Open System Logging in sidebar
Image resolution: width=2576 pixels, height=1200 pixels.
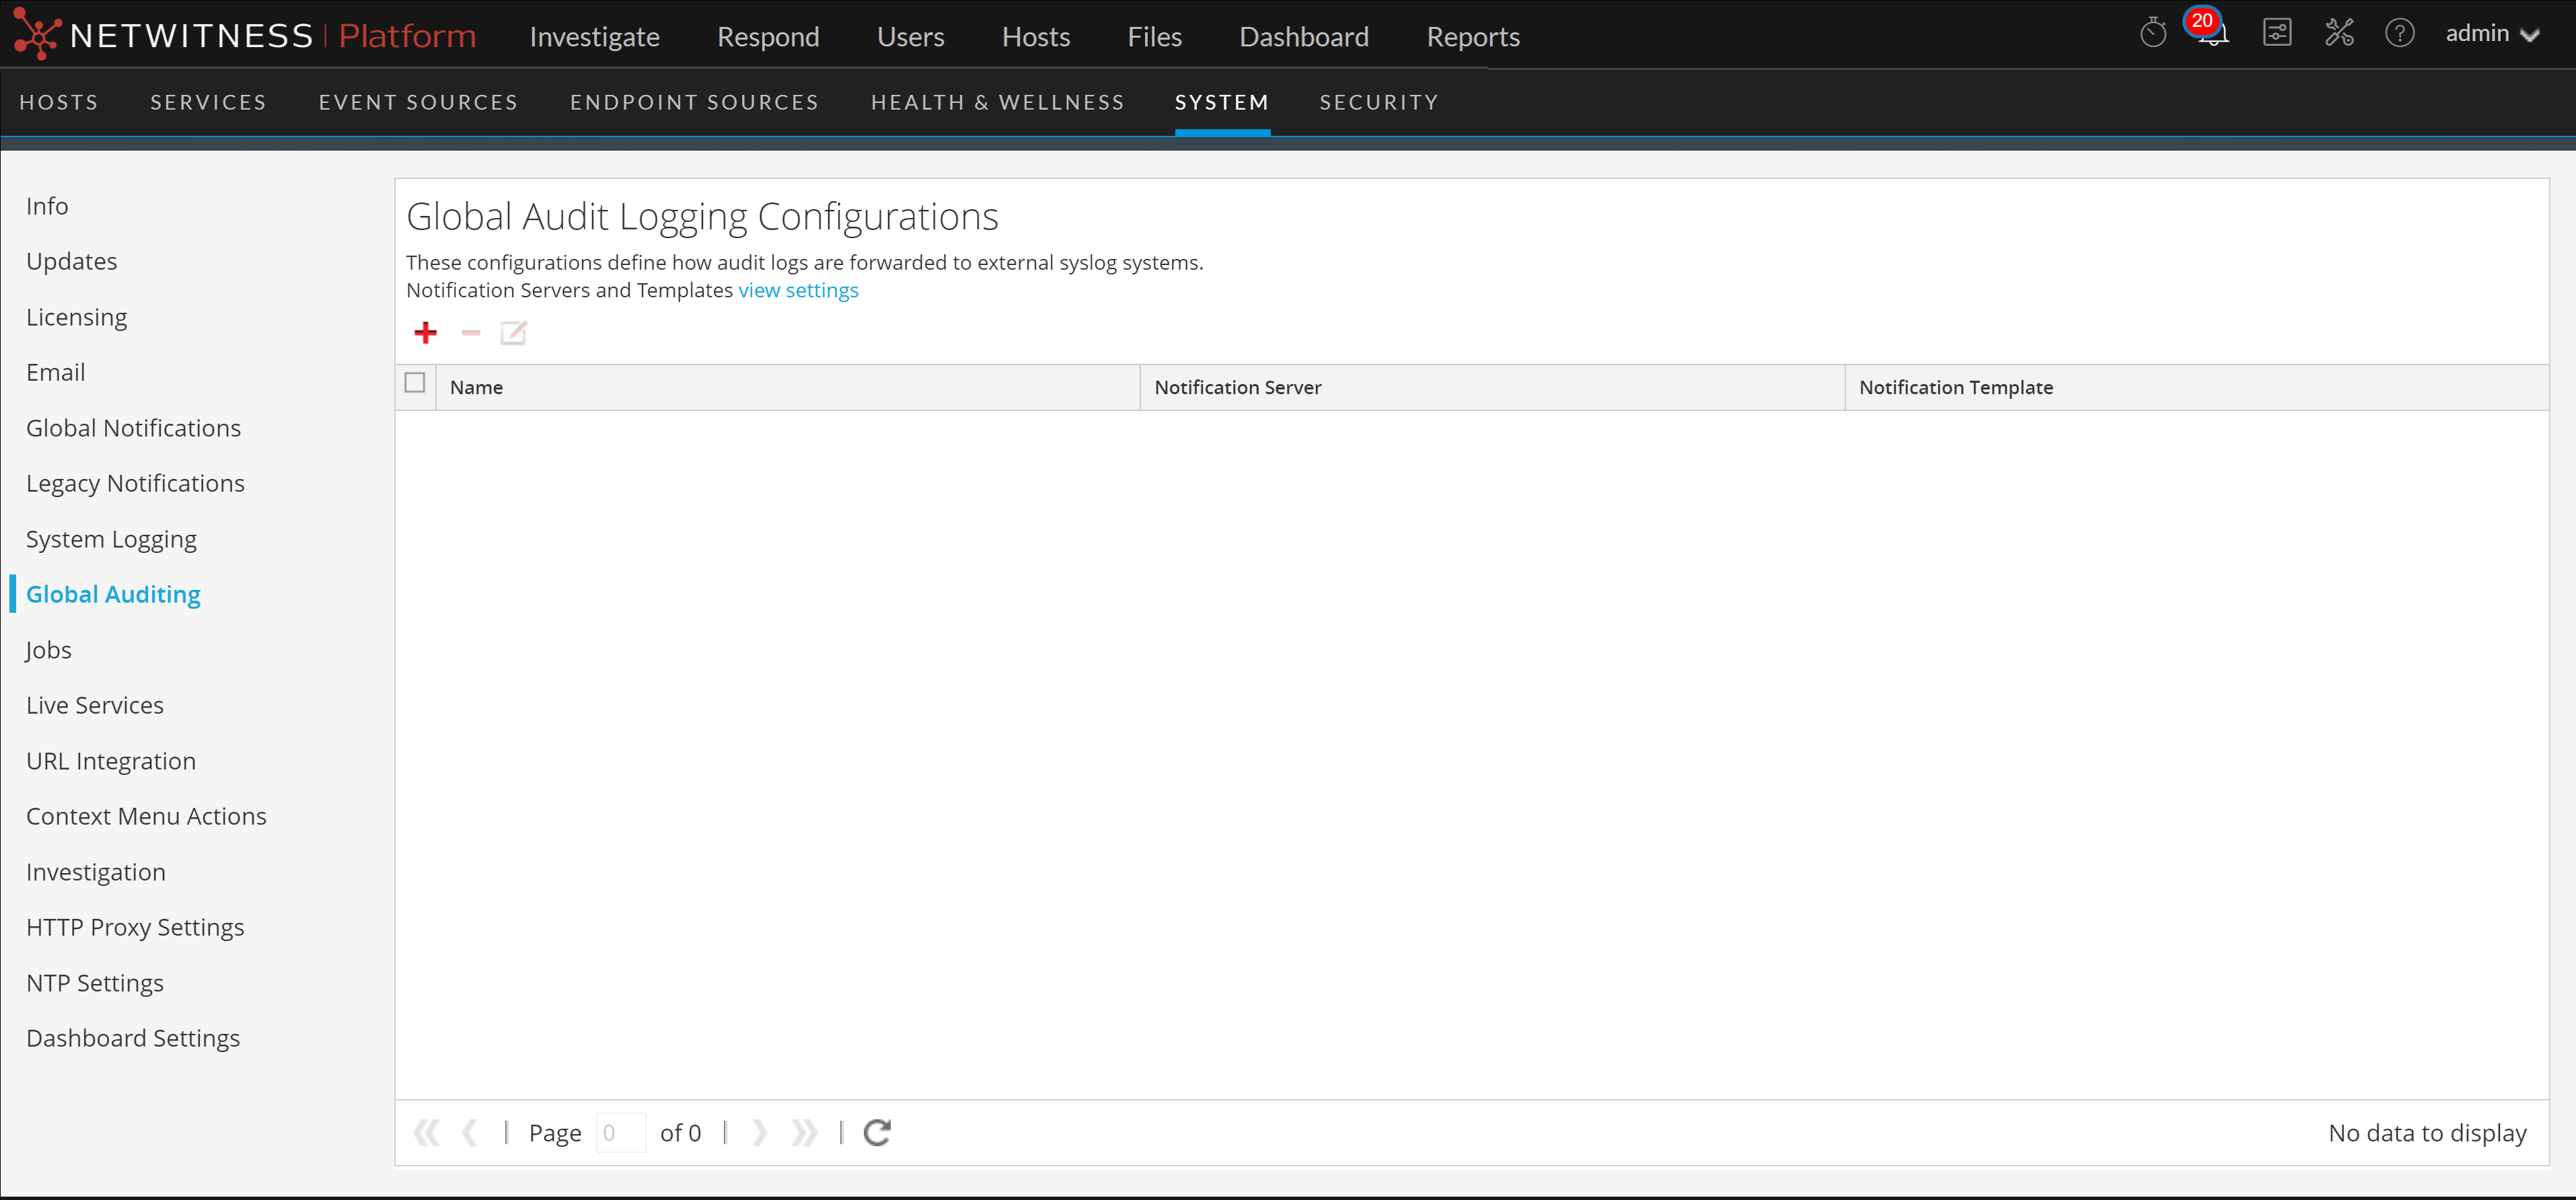point(111,539)
